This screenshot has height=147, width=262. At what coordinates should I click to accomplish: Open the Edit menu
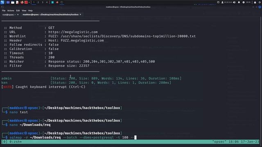tap(18, 11)
